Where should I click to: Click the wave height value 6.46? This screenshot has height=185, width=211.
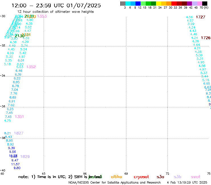click(x=19, y=71)
